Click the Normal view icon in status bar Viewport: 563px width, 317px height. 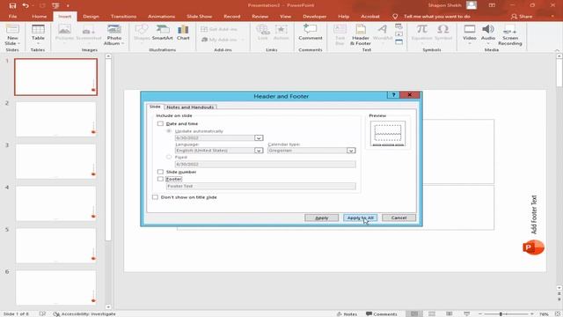(x=414, y=313)
